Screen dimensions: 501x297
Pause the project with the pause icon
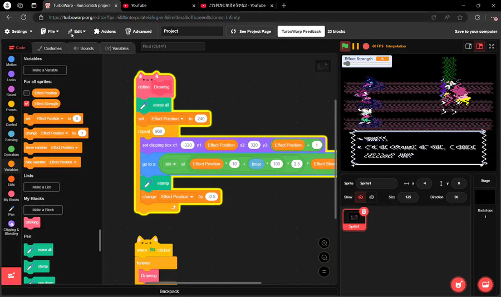tap(355, 46)
